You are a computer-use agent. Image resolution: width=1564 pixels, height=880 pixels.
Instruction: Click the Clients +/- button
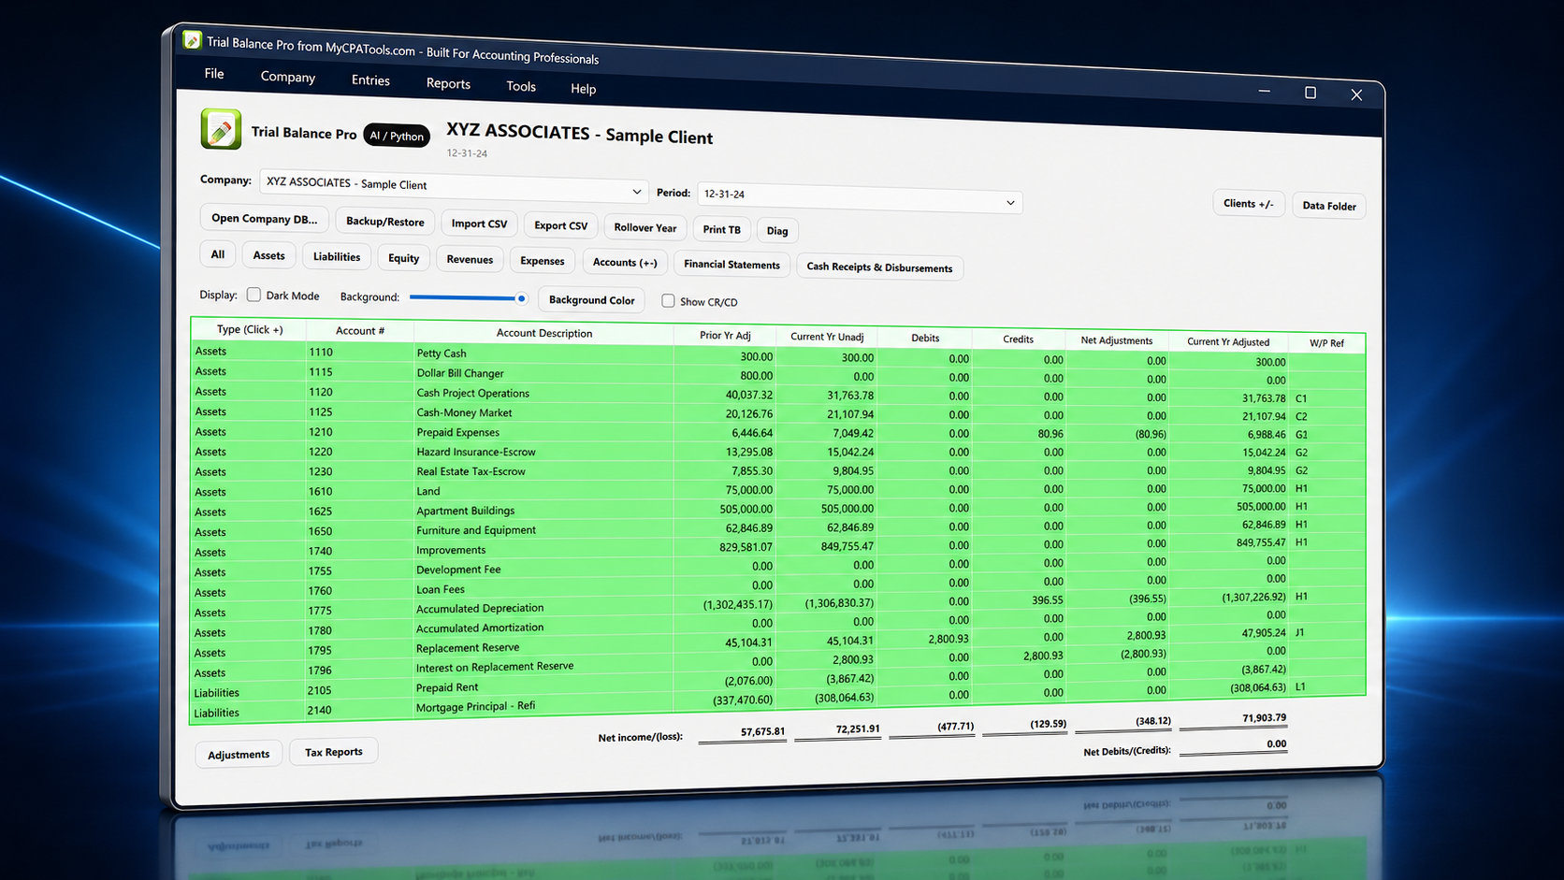(x=1248, y=203)
